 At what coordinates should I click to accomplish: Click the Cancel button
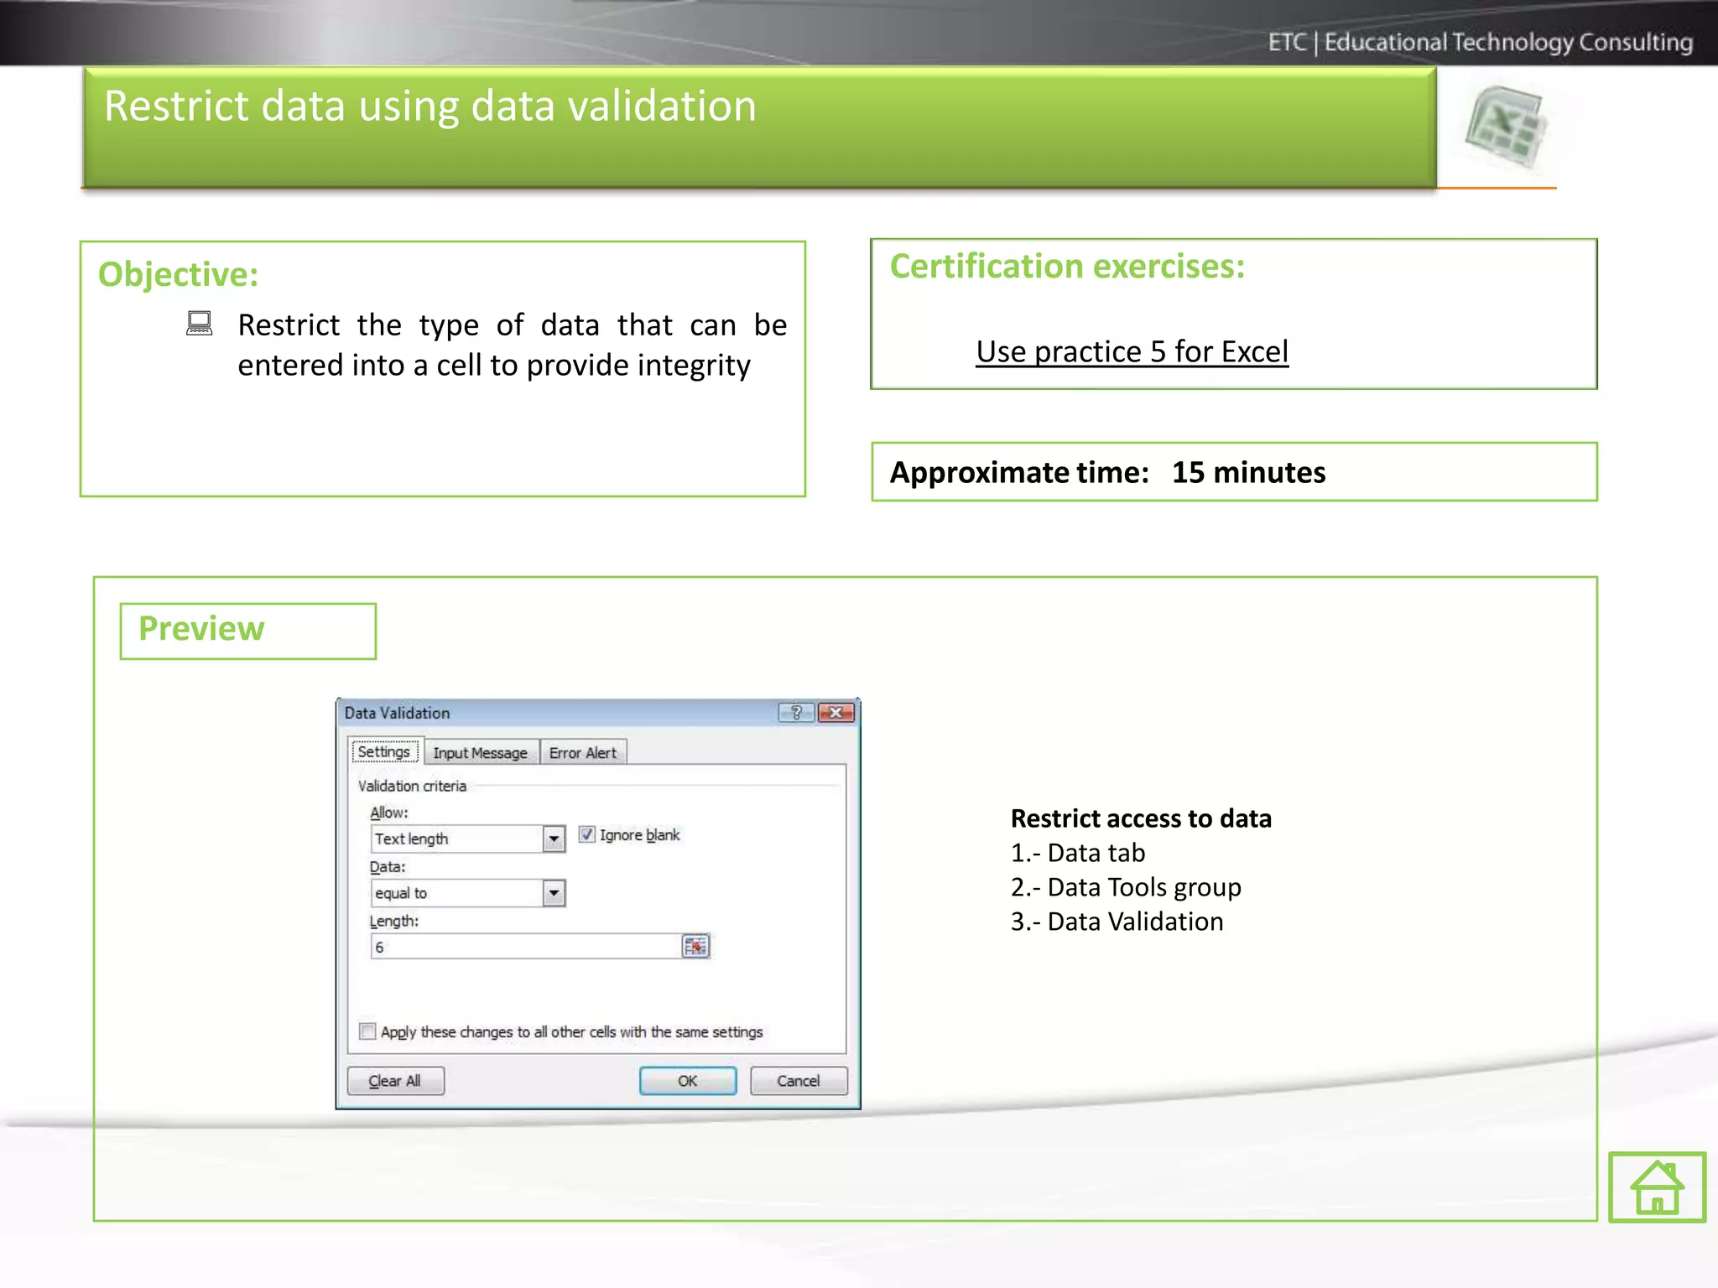[x=799, y=1081]
